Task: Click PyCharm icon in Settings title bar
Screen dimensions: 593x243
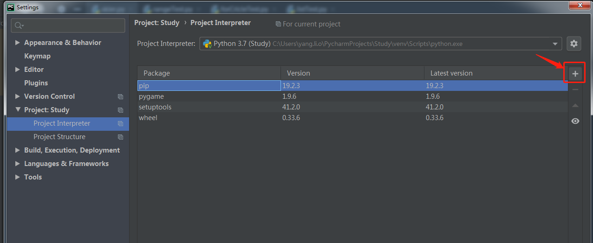Action: pyautogui.click(x=10, y=7)
